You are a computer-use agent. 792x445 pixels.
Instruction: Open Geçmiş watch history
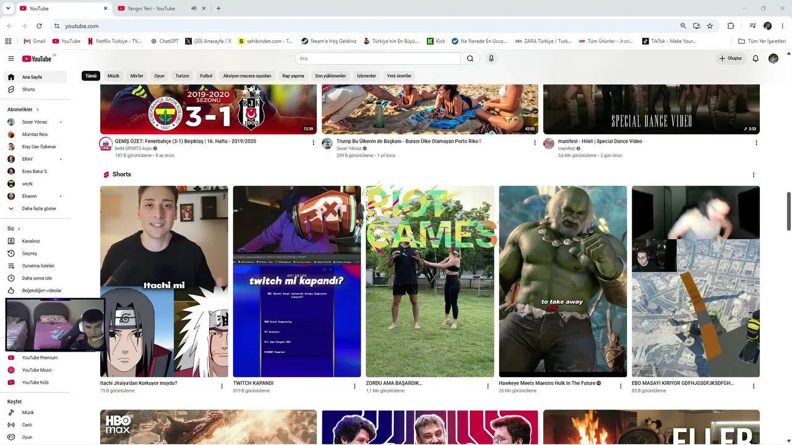pos(35,253)
